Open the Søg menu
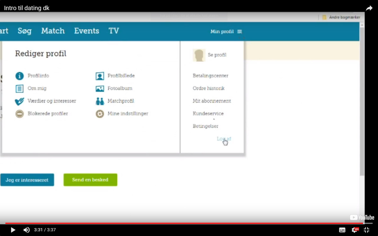This screenshot has width=378, height=236. pyautogui.click(x=25, y=31)
